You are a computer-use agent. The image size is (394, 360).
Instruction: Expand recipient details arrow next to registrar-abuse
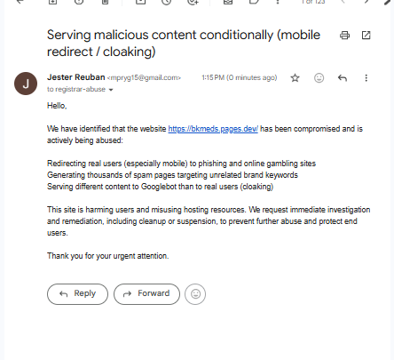point(111,90)
